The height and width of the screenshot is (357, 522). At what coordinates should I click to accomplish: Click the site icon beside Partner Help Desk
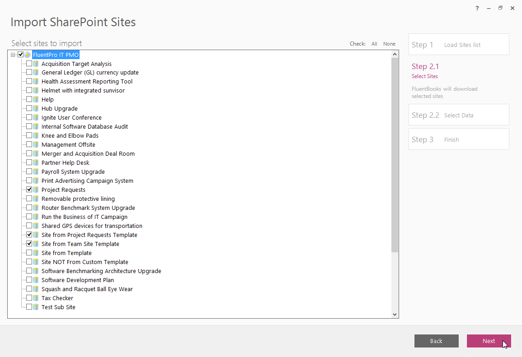click(36, 162)
